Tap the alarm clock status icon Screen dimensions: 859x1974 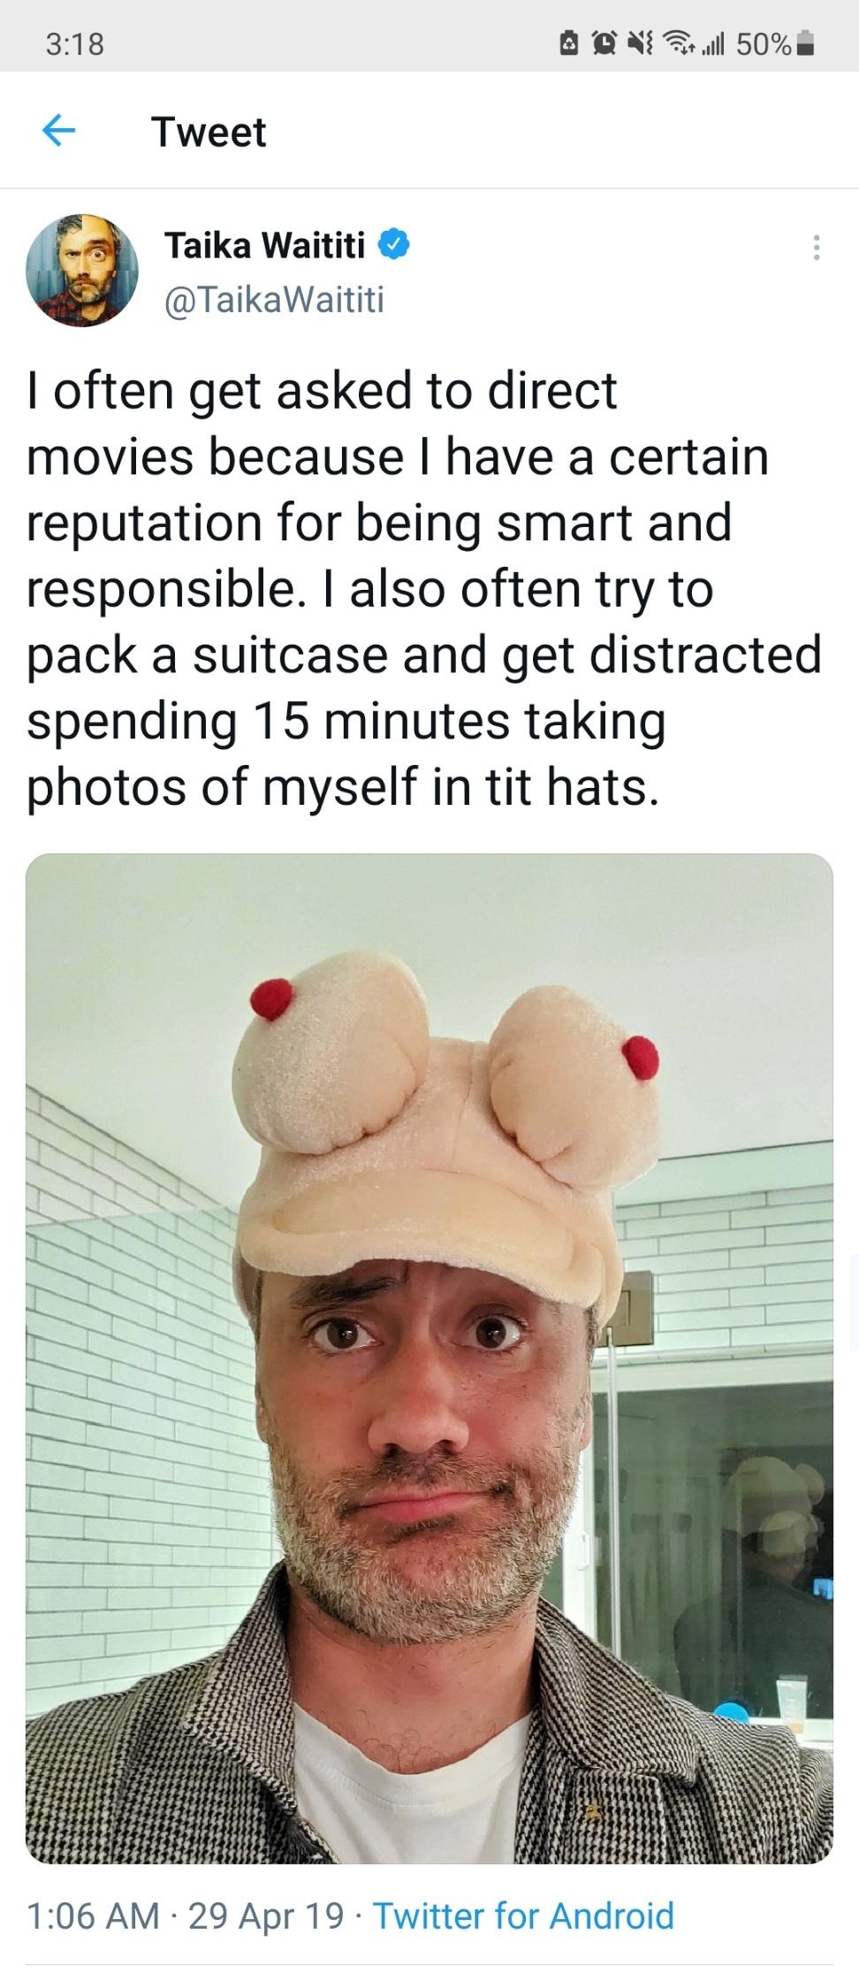pyautogui.click(x=606, y=42)
